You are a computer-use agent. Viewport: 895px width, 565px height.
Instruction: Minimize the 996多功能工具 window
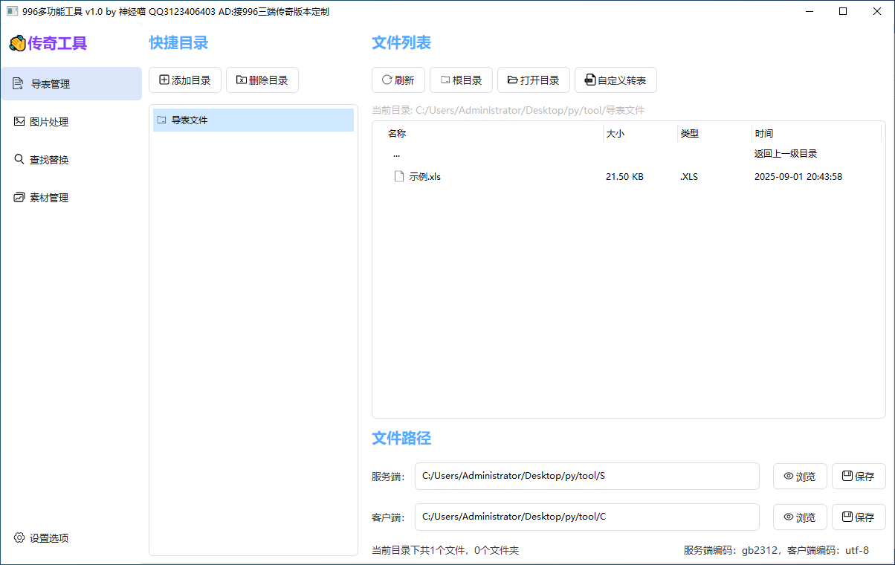coord(809,11)
